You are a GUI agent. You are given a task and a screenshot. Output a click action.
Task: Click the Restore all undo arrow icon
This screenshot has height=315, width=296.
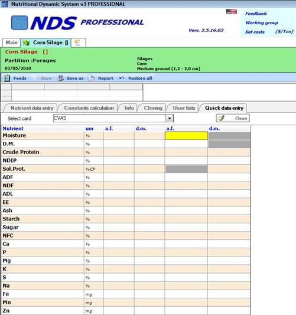[122, 78]
